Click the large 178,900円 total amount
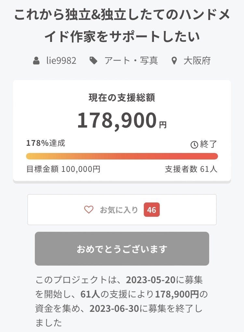This screenshot has width=244, height=332. click(x=122, y=120)
